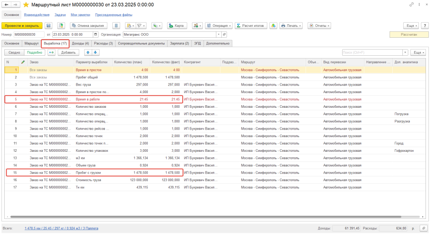Toggle the green arrows button beside Подробно
This screenshot has height=234, width=431.
(51, 52)
